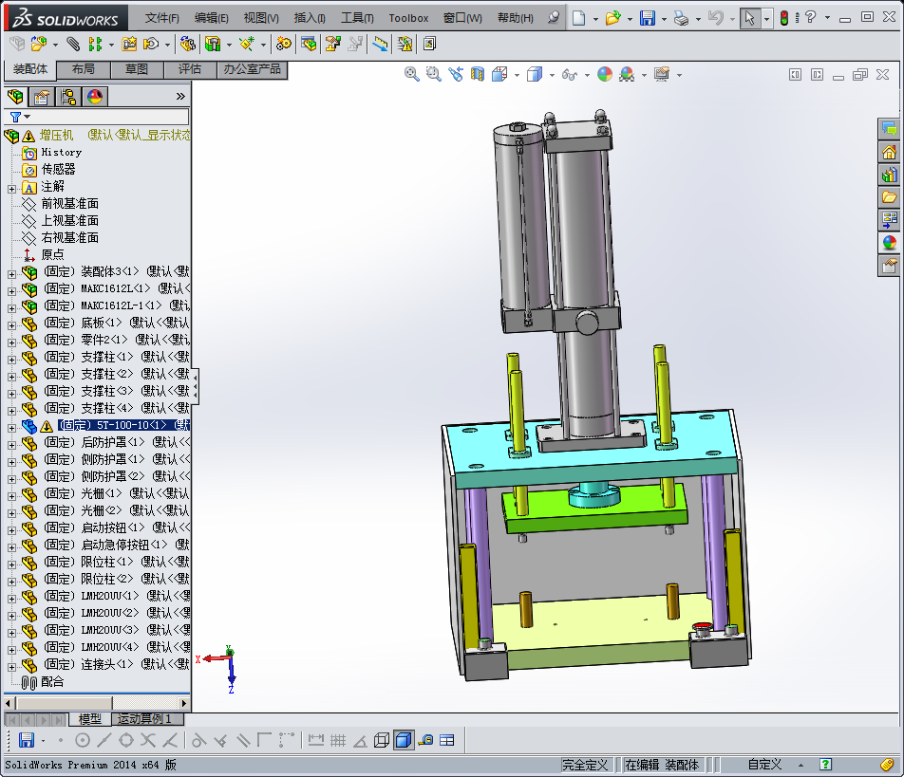This screenshot has width=904, height=777.
Task: Switch to the 办公室产品 tab
Action: 252,69
